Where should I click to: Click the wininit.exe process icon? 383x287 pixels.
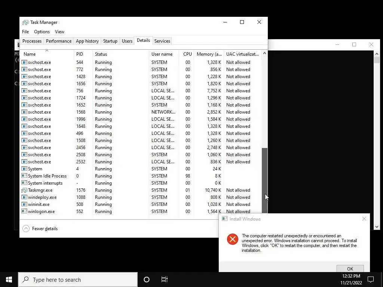pos(24,204)
